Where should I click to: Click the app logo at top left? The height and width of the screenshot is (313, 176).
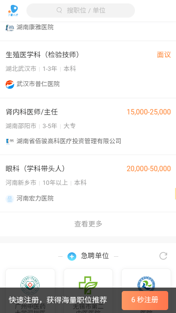click(13, 10)
